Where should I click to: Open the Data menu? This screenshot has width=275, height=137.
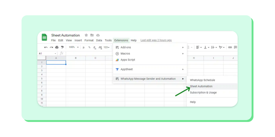[x=99, y=40]
